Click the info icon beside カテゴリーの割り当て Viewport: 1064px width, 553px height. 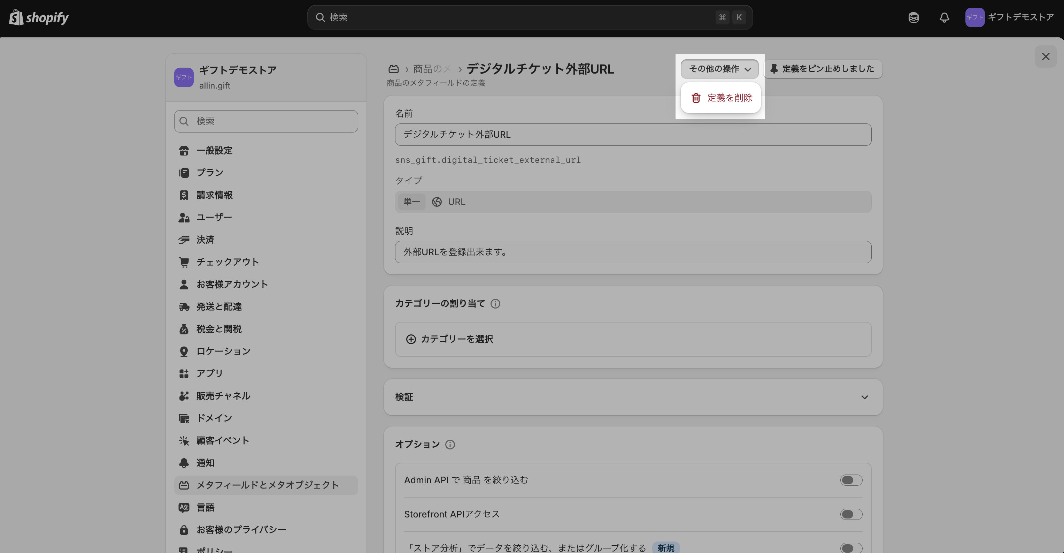point(495,304)
